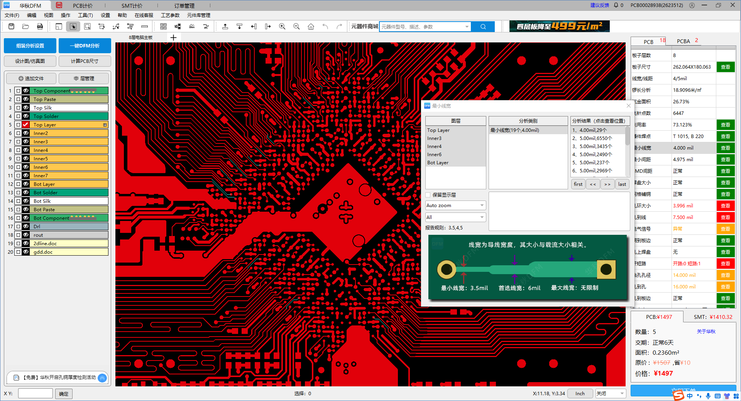Switch to the PCBA tab
Viewport: 741px width, 401px height.
tap(683, 41)
